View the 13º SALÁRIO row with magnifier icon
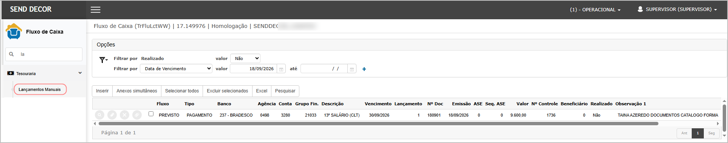The image size is (728, 143). [x=99, y=115]
